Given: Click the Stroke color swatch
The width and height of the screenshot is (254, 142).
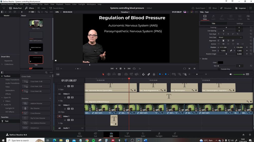Looking at the screenshot, I should pyautogui.click(x=220, y=62).
